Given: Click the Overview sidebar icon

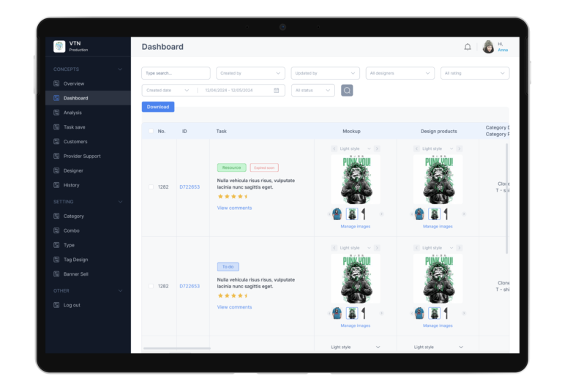Looking at the screenshot, I should tap(56, 83).
